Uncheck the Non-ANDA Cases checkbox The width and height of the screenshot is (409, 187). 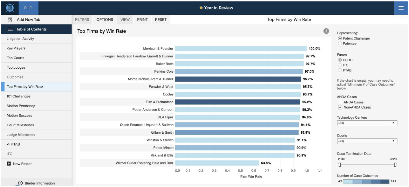pos(340,107)
